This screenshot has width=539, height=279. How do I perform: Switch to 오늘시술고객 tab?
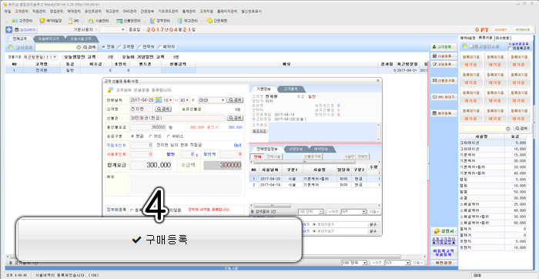[x=80, y=39]
